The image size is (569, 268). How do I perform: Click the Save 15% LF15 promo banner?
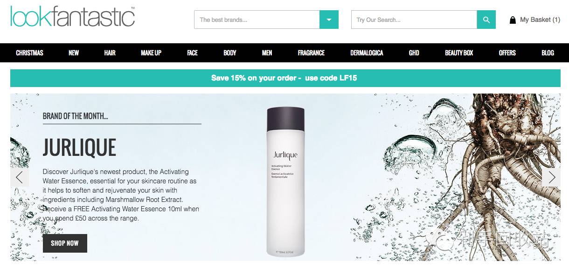[285, 78]
